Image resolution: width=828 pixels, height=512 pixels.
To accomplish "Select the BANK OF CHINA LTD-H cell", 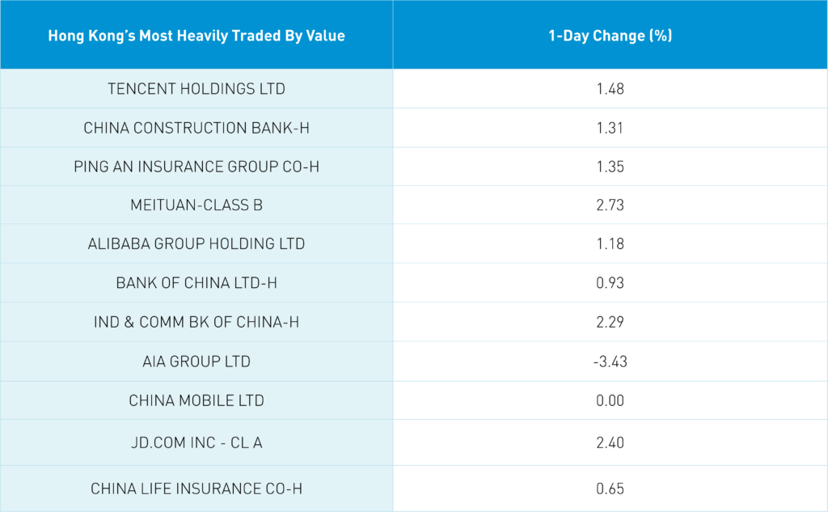I will coord(196,283).
